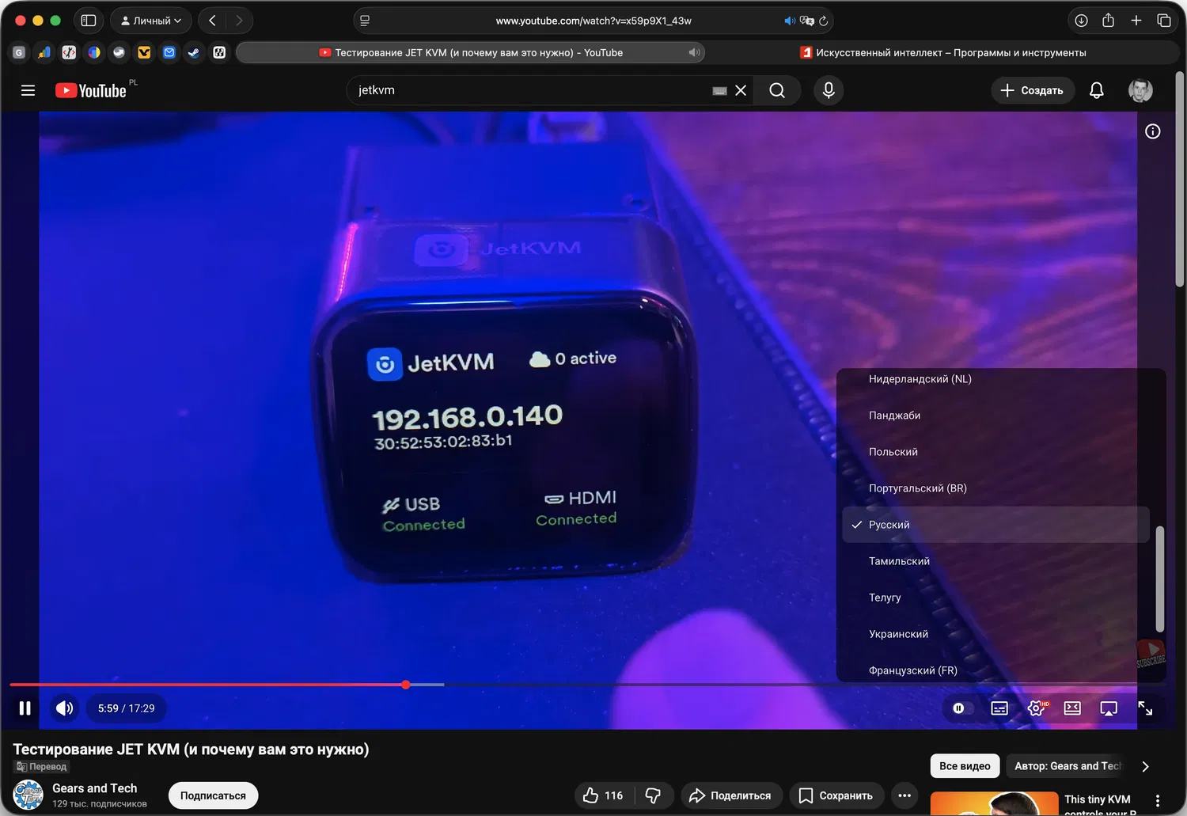This screenshot has height=816, width=1187.
Task: Switch to Искусственный интеллект tab
Action: (x=942, y=53)
